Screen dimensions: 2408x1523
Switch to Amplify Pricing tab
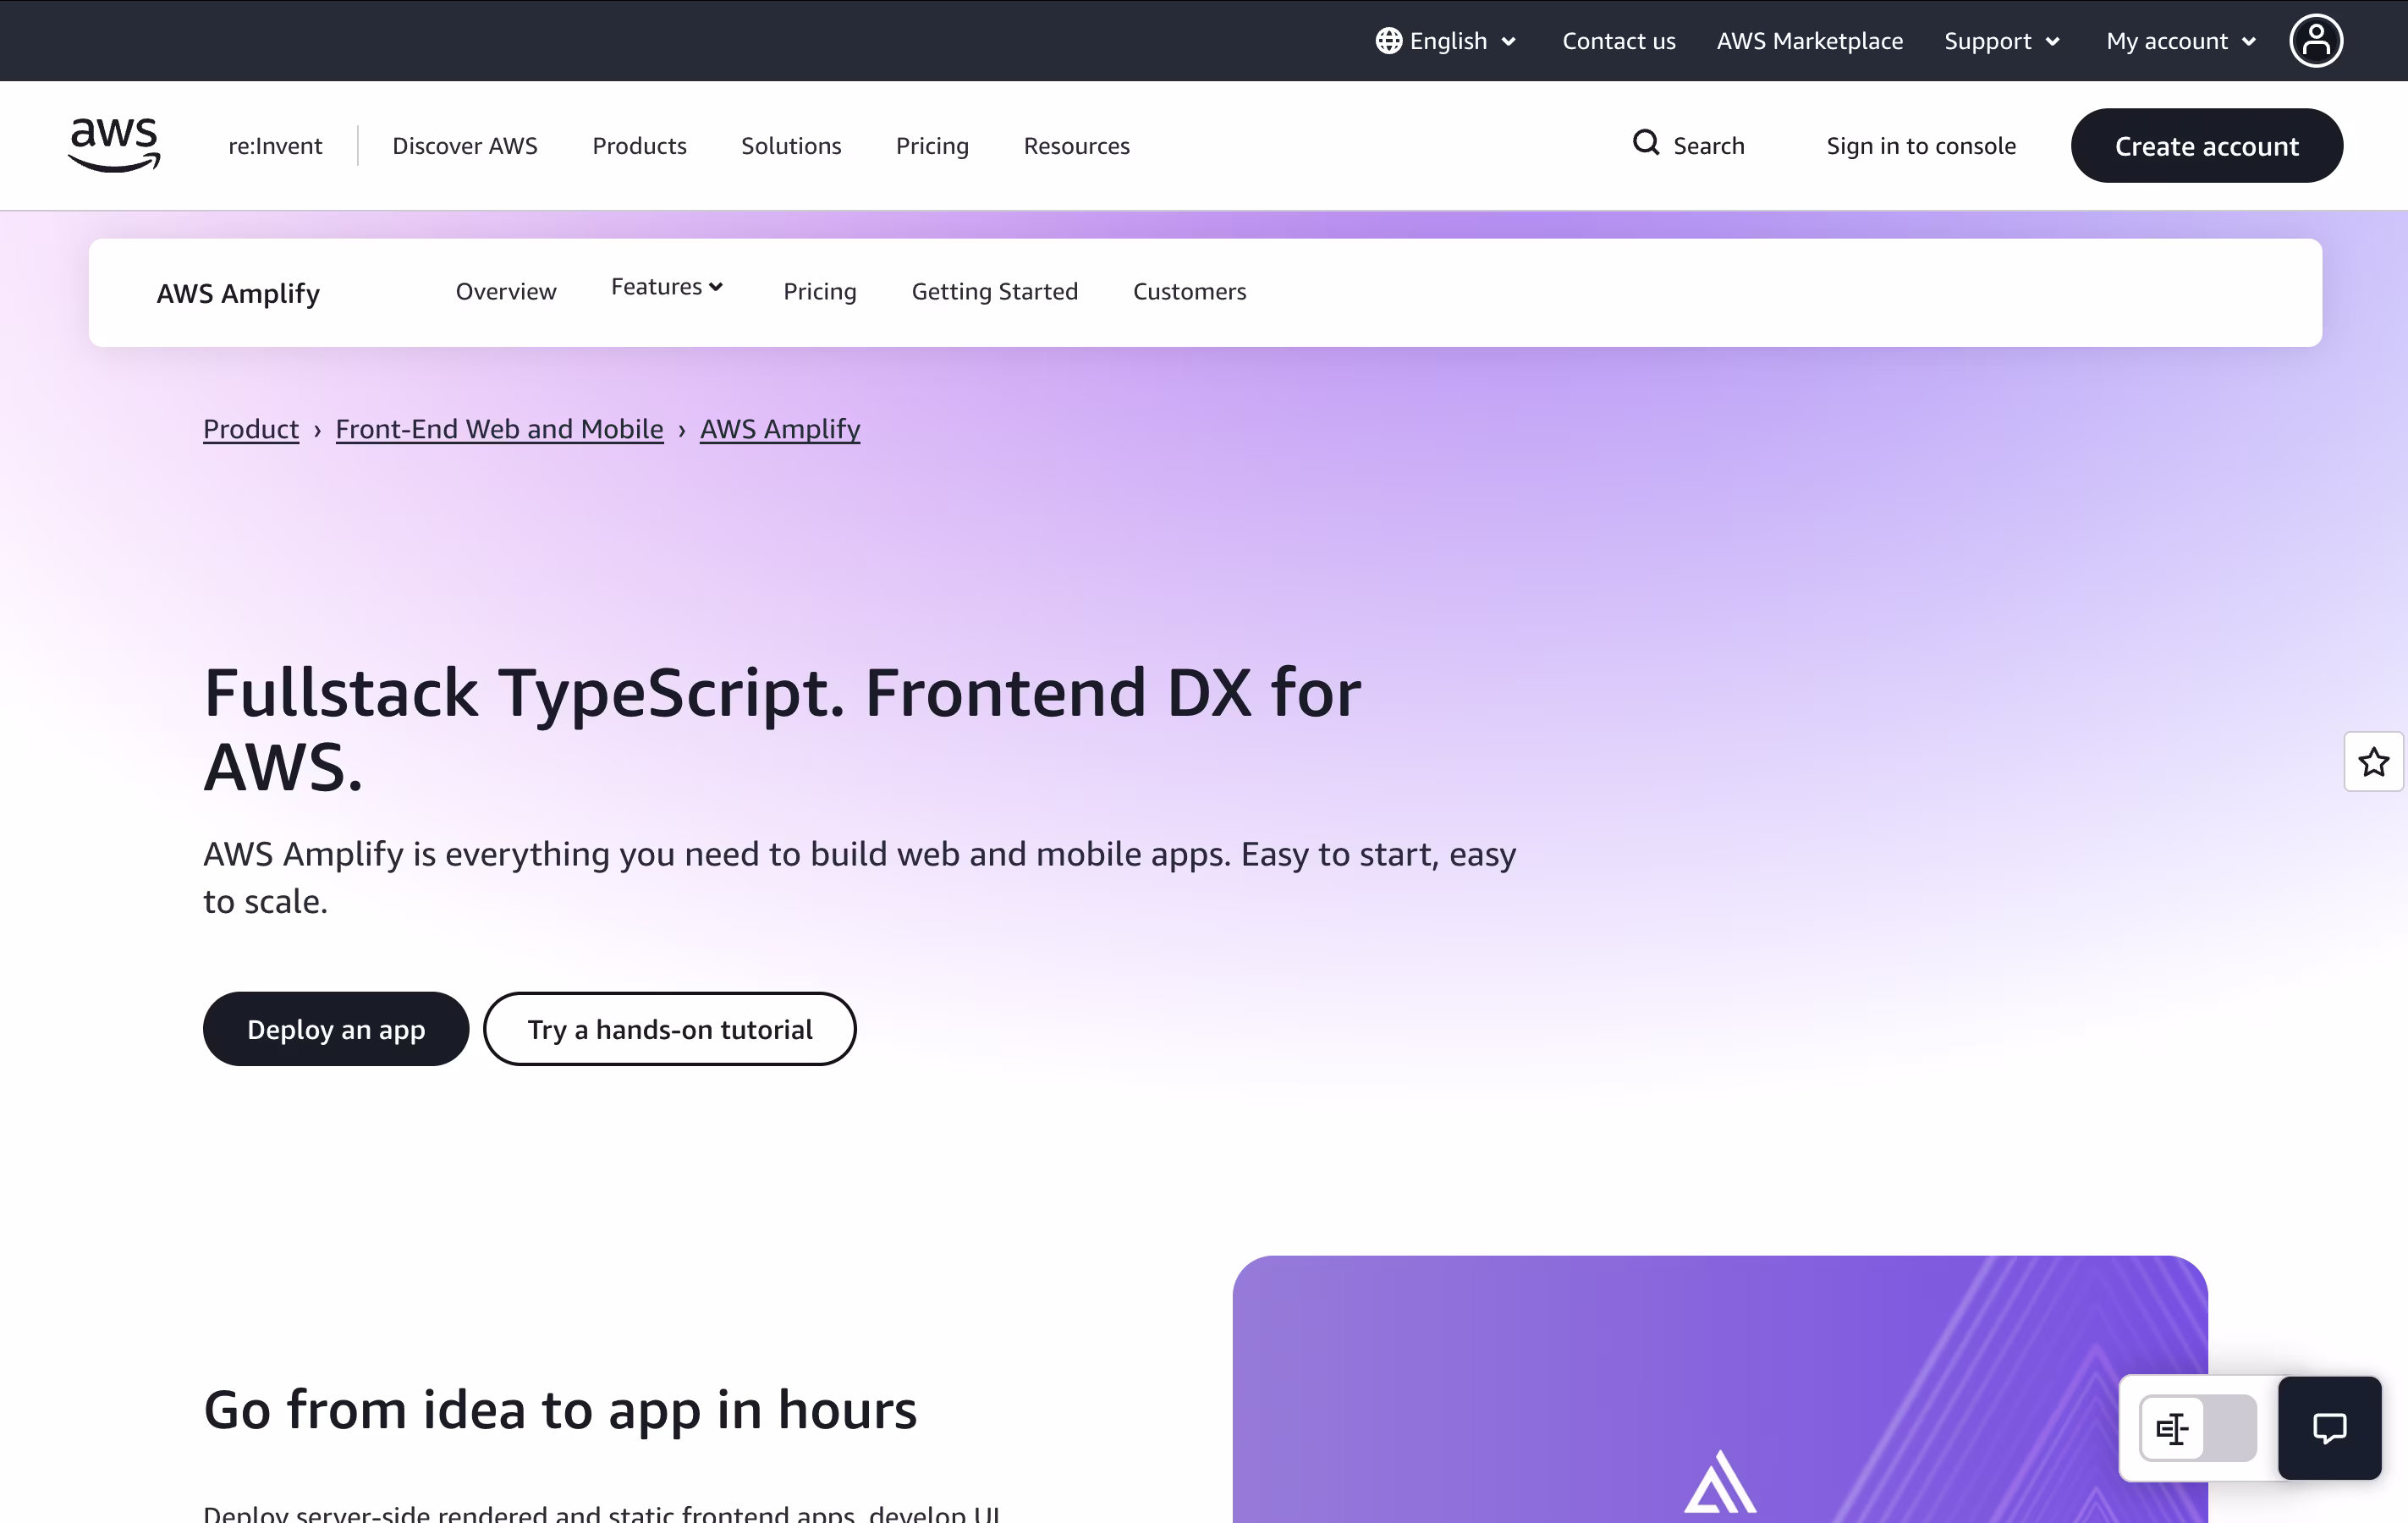[820, 291]
